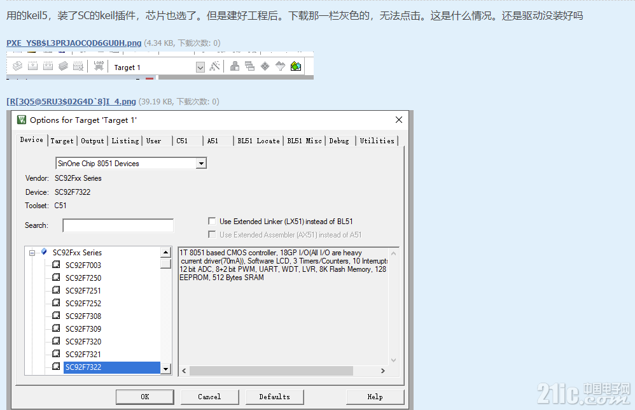The image size is (635, 410).
Task: Switch to the Output tab
Action: point(92,141)
